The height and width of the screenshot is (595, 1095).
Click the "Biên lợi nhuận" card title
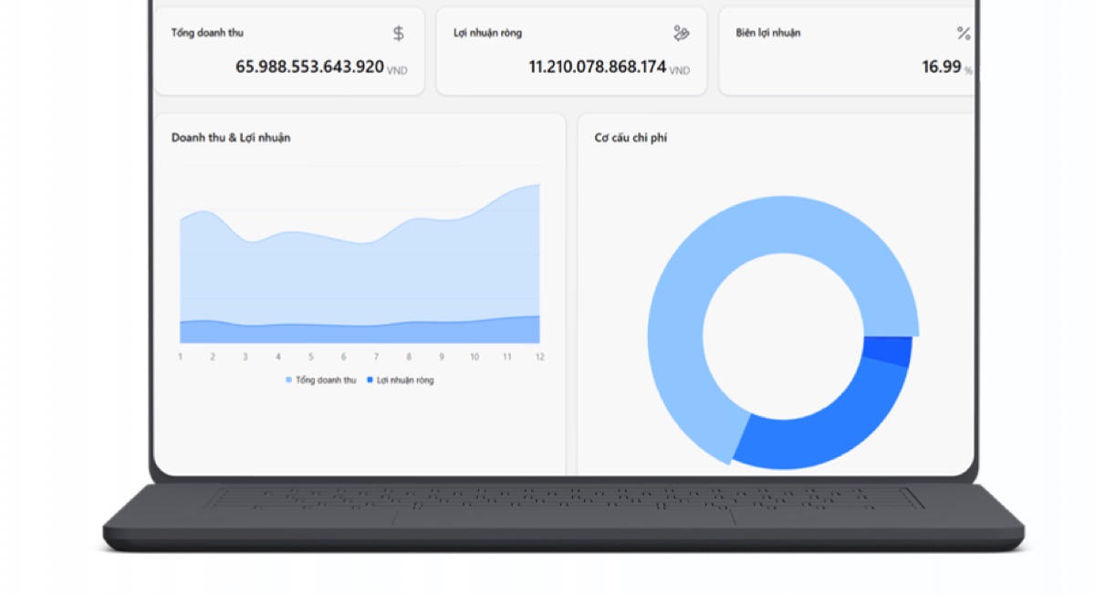[x=768, y=33]
